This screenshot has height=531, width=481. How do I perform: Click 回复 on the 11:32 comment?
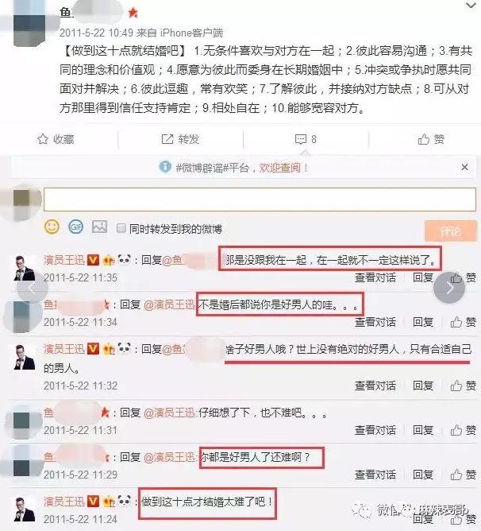pos(423,386)
